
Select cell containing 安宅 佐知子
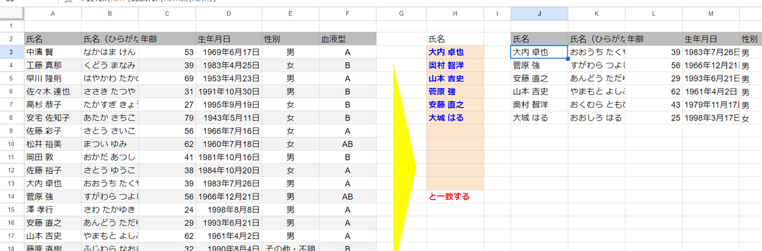52,117
